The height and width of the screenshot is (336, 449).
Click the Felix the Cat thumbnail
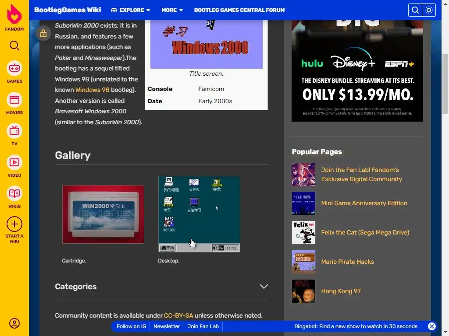[x=303, y=233]
